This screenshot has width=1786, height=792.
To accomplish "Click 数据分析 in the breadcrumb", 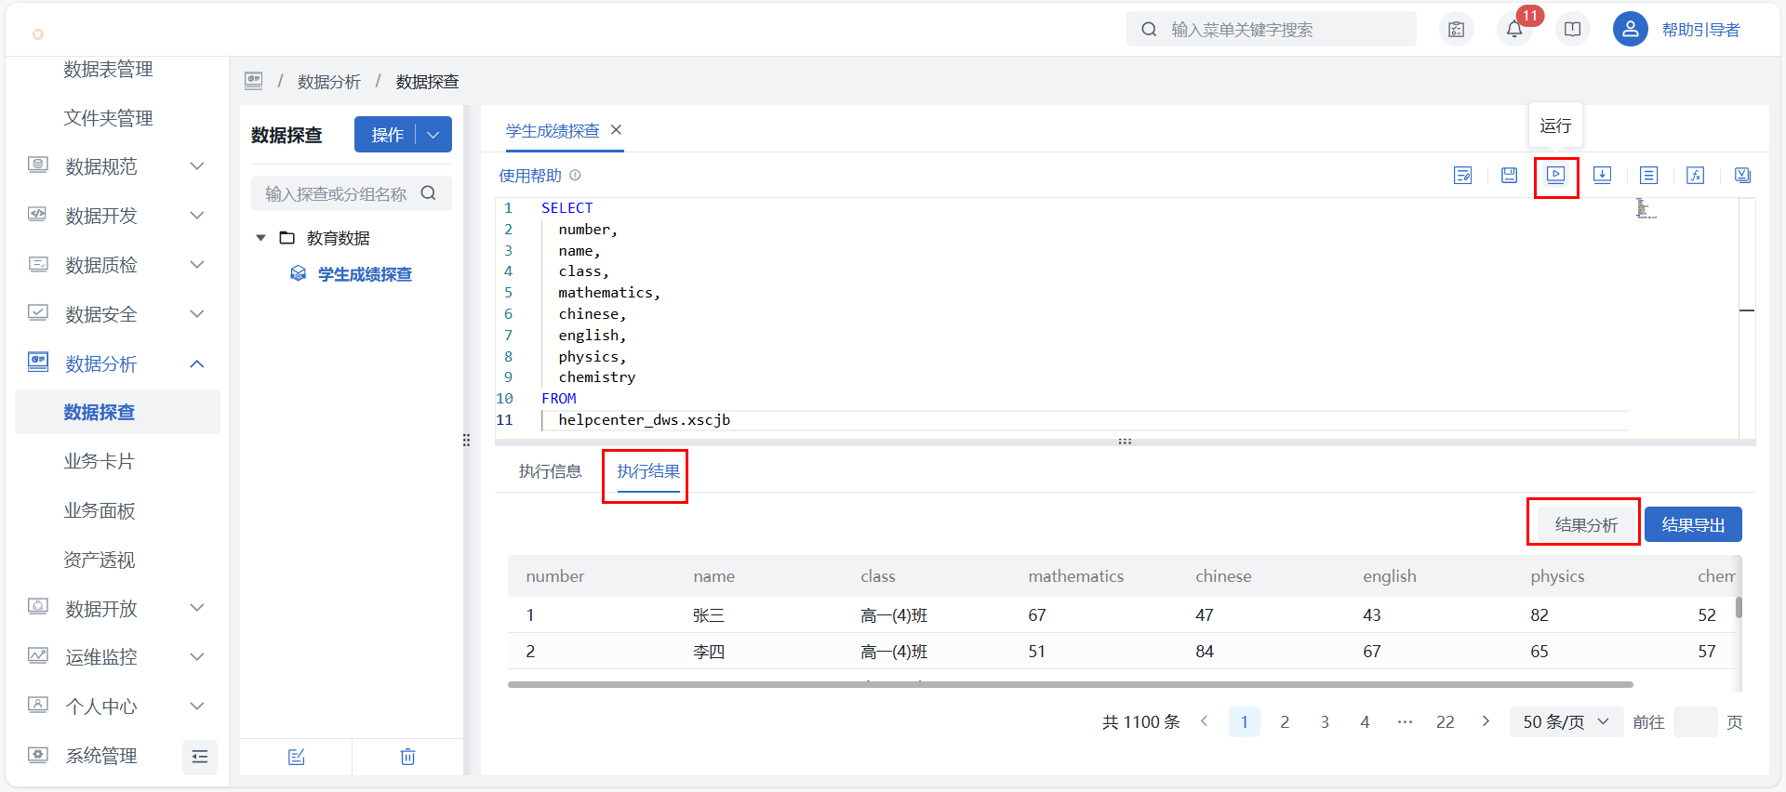I will [329, 82].
